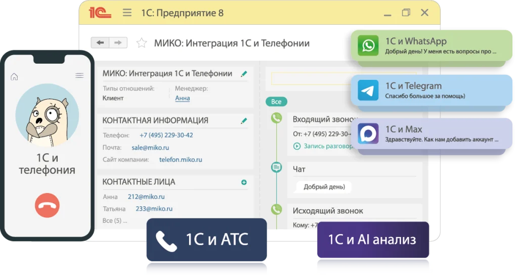Open the phone home icon
Image resolution: width=518 pixels, height=278 pixels.
(14, 76)
